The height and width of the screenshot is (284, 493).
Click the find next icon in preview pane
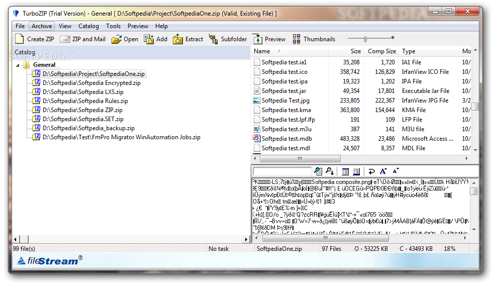point(330,171)
